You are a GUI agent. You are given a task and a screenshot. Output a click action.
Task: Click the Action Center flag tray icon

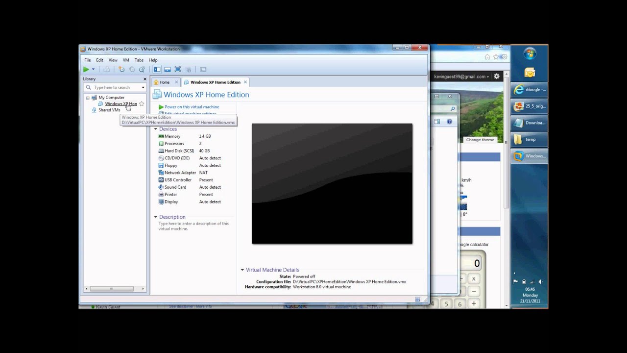tap(515, 282)
